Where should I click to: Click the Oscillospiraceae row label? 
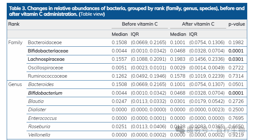45,67
